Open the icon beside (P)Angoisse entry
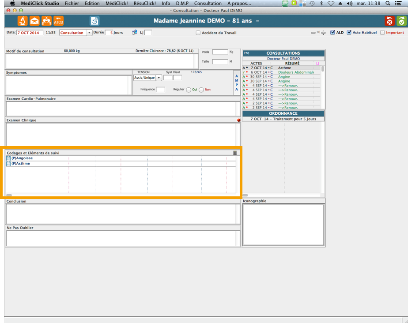The image size is (408, 323). pos(8,158)
